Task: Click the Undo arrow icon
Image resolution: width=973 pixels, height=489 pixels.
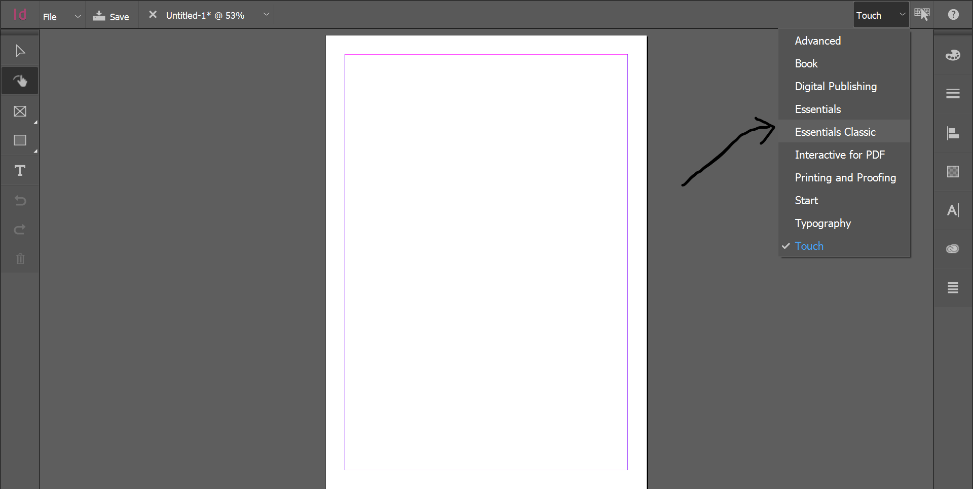Action: tap(20, 201)
